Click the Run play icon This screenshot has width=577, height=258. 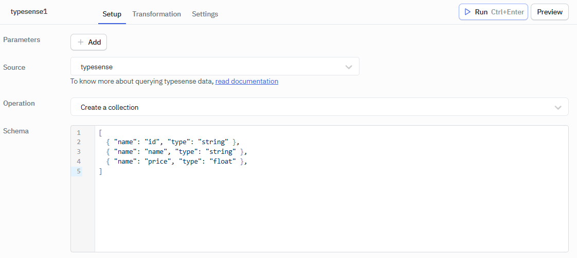click(467, 12)
